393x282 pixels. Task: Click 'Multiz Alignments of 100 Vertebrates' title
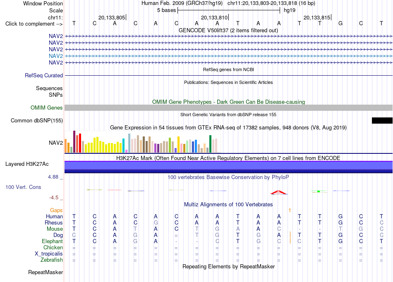pyautogui.click(x=228, y=204)
